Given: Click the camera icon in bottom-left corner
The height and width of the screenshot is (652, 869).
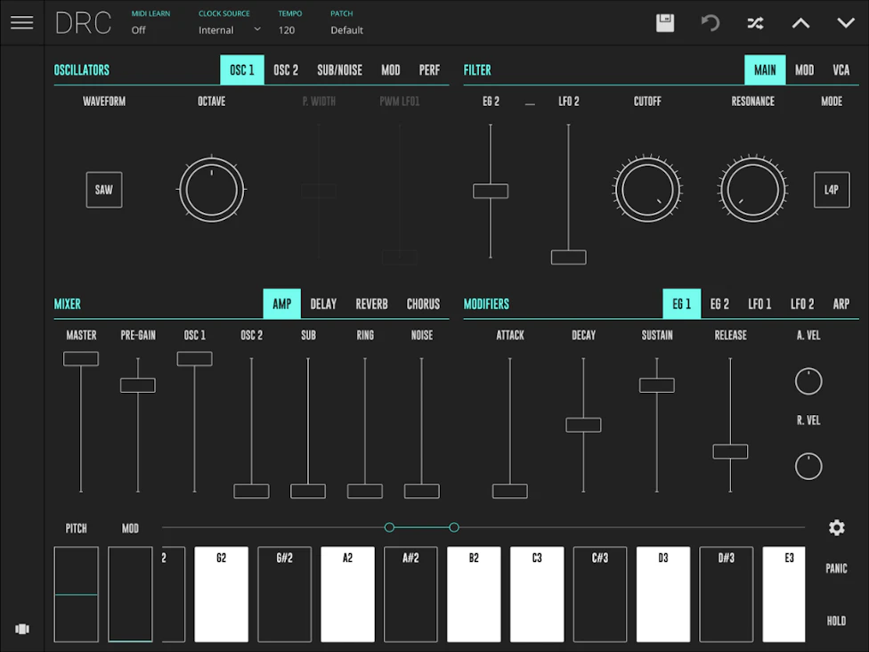Looking at the screenshot, I should pyautogui.click(x=21, y=628).
